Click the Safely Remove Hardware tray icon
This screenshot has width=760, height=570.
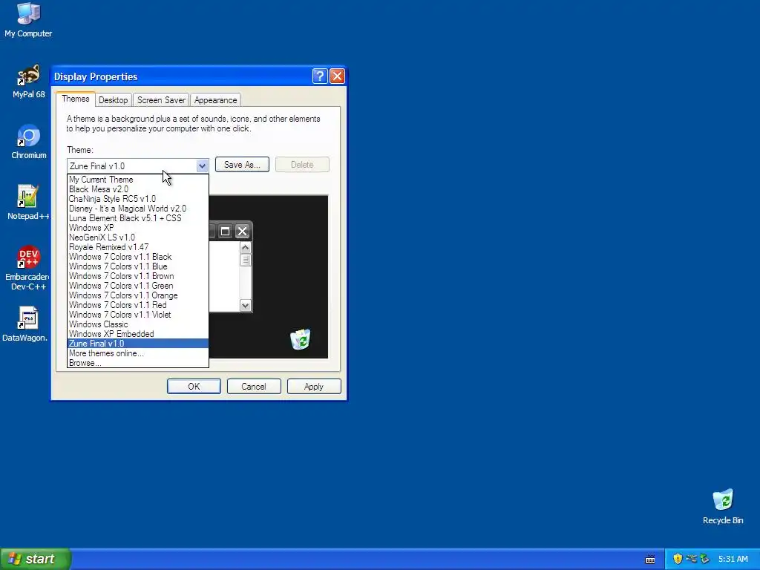click(705, 559)
